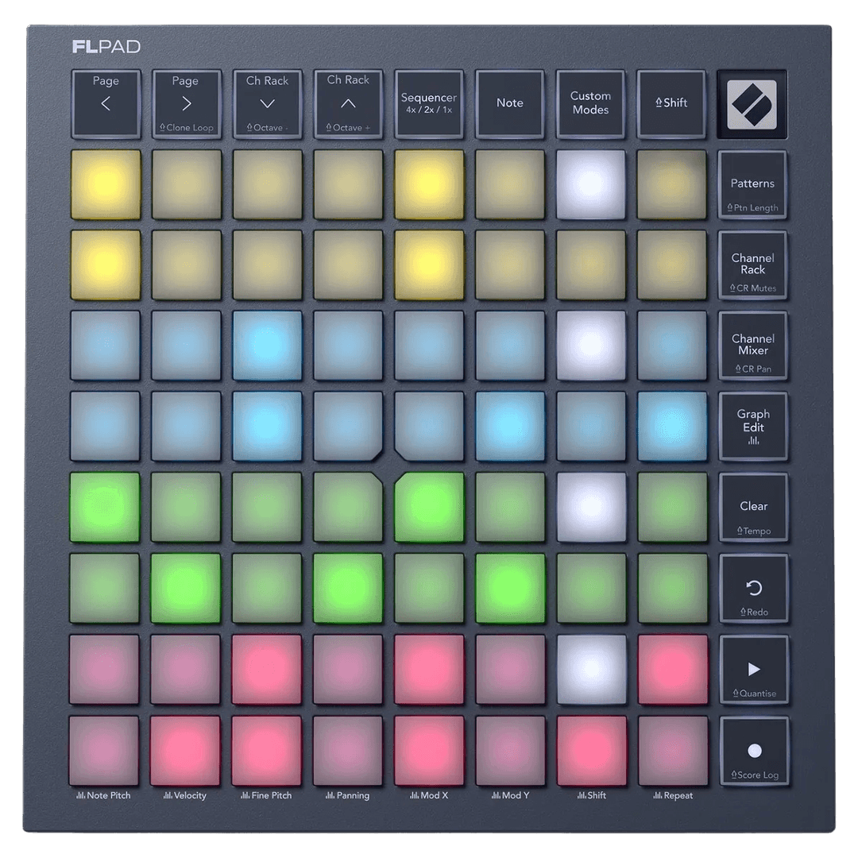This screenshot has height=858, width=858.
Task: Tap the bright green pad with the notched corner
Action: [429, 507]
